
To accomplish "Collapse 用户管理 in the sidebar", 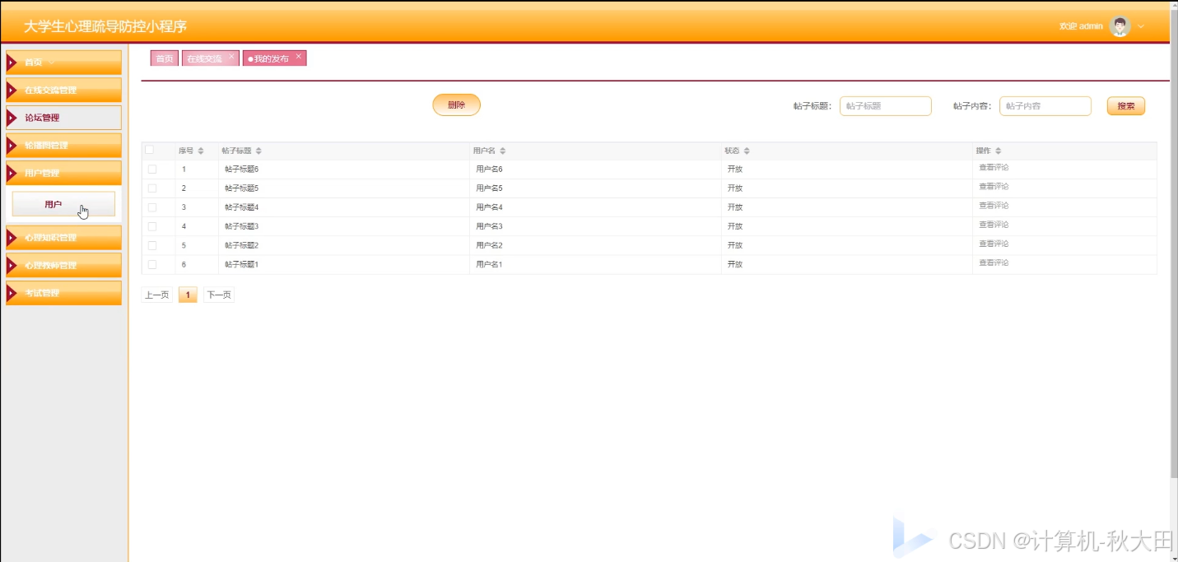I will click(x=63, y=173).
